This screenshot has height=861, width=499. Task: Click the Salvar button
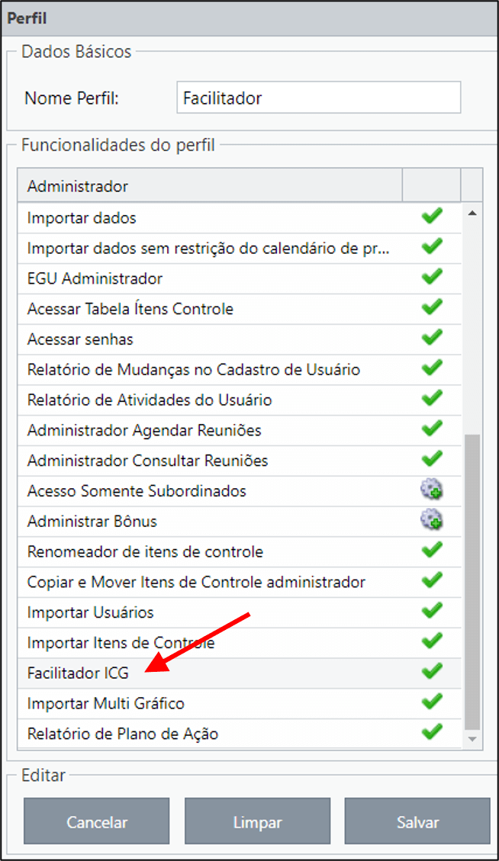pyautogui.click(x=417, y=821)
